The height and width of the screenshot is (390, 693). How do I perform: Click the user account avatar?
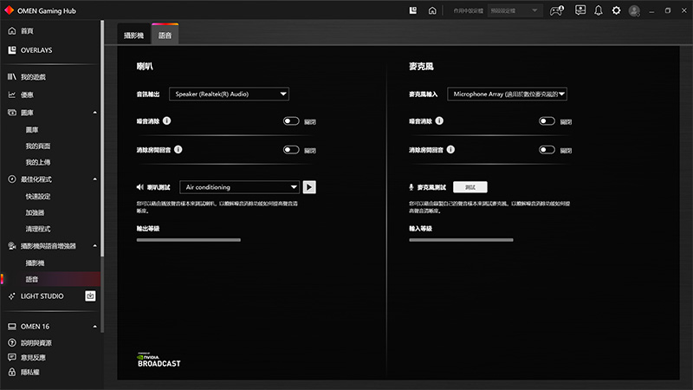(634, 10)
